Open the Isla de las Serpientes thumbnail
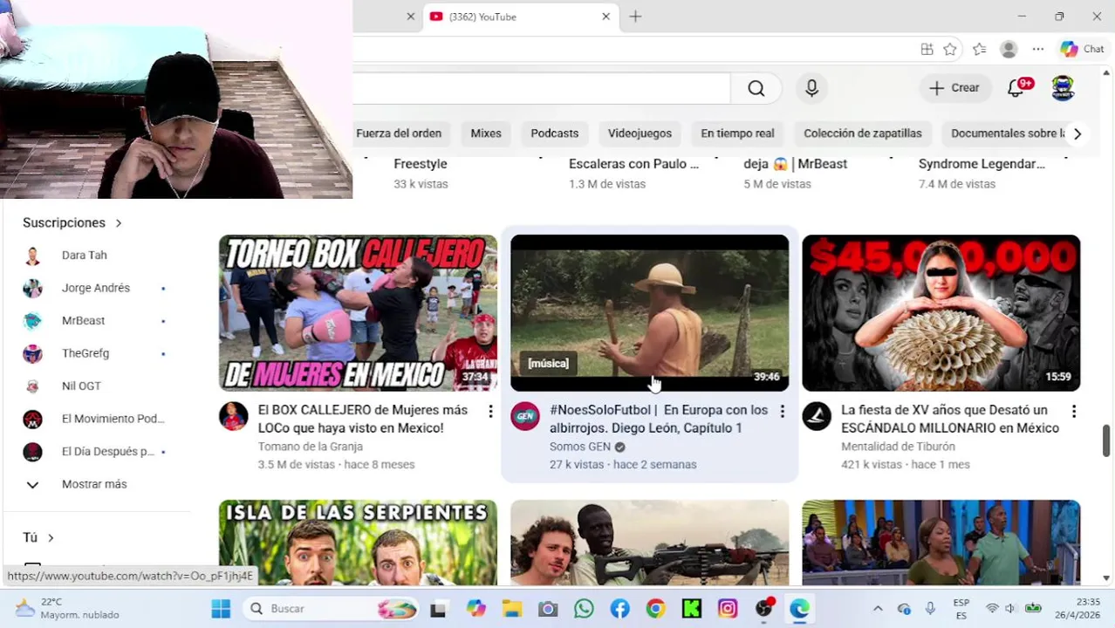Image resolution: width=1115 pixels, height=628 pixels. click(358, 543)
